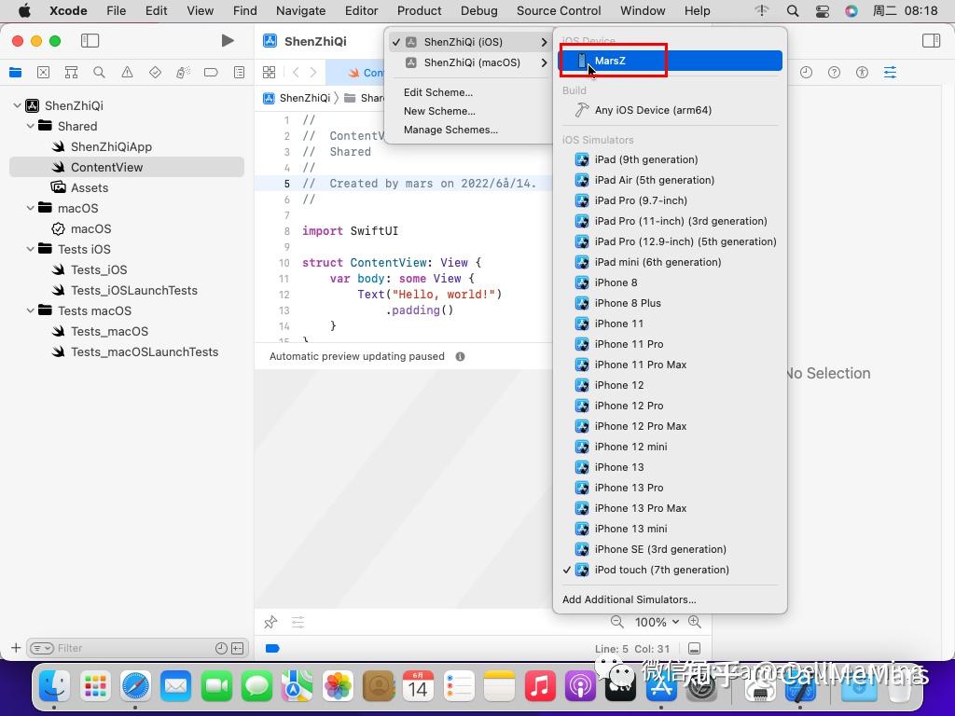
Task: Toggle source-control status filter in navigator
Action: pyautogui.click(x=238, y=649)
